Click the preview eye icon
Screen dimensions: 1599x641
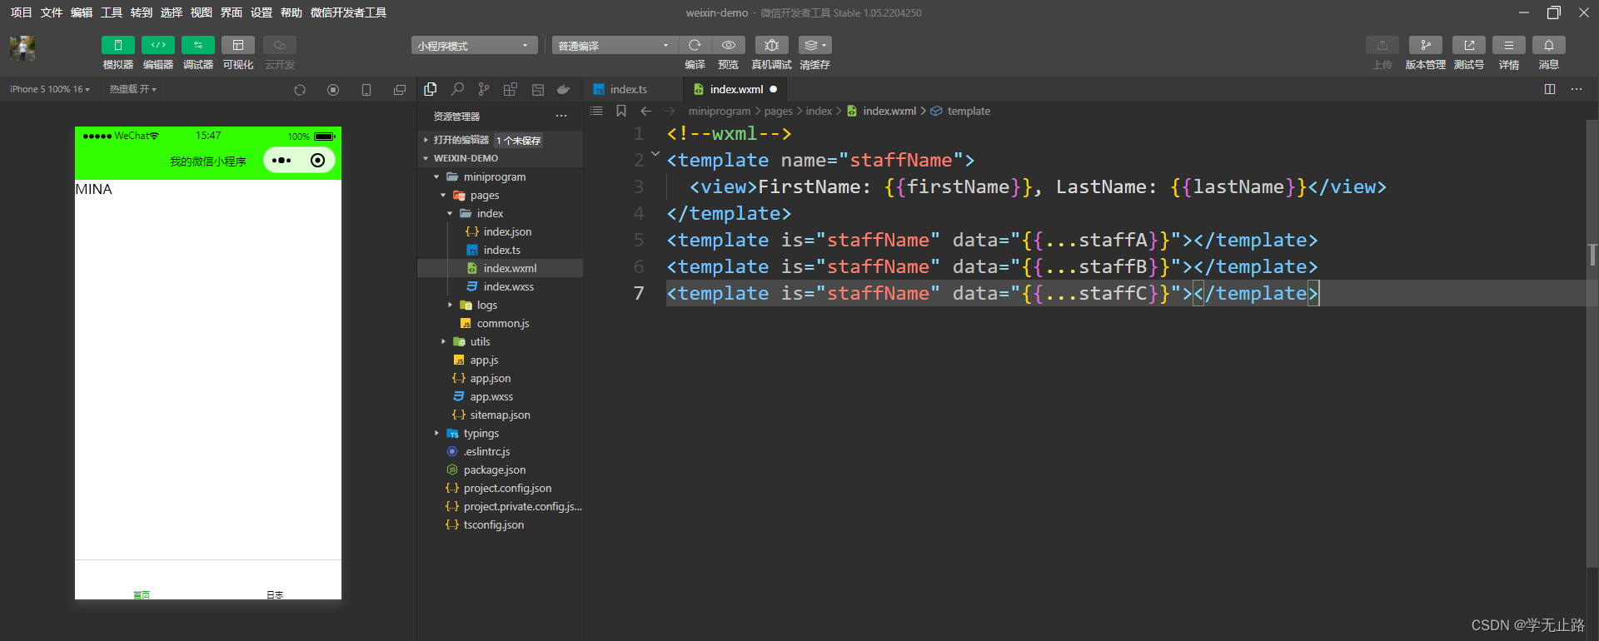click(729, 45)
